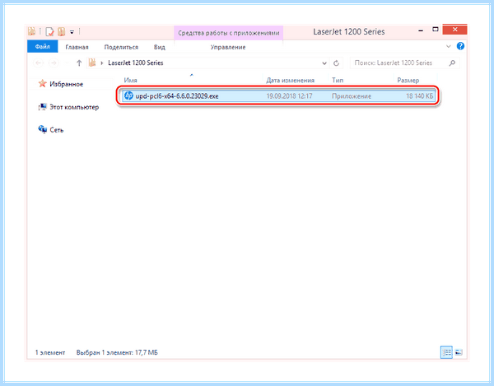494x386 pixels.
Task: Select Избранное in the navigation pane
Action: pos(66,84)
